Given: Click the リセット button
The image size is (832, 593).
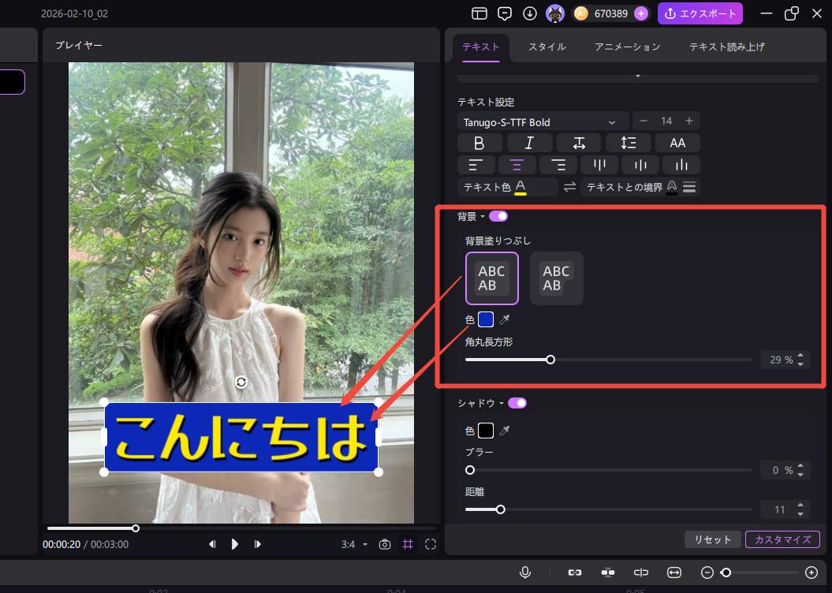Looking at the screenshot, I should [x=712, y=539].
